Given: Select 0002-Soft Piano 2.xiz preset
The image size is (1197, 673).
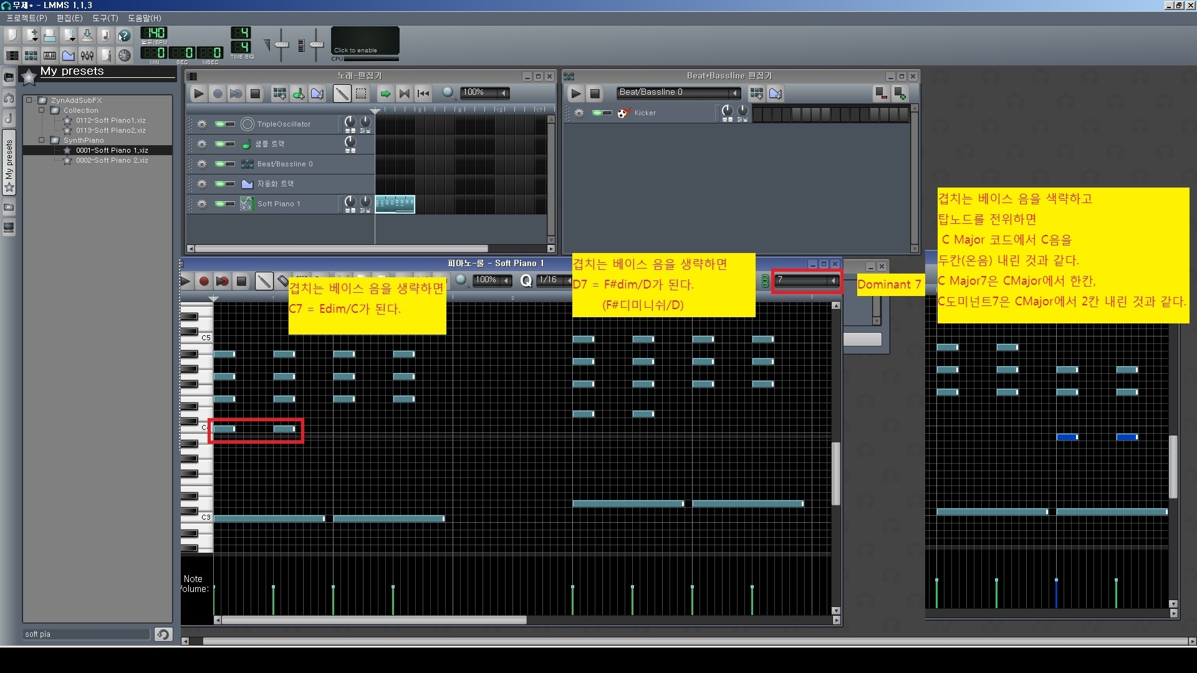Looking at the screenshot, I should pyautogui.click(x=112, y=160).
